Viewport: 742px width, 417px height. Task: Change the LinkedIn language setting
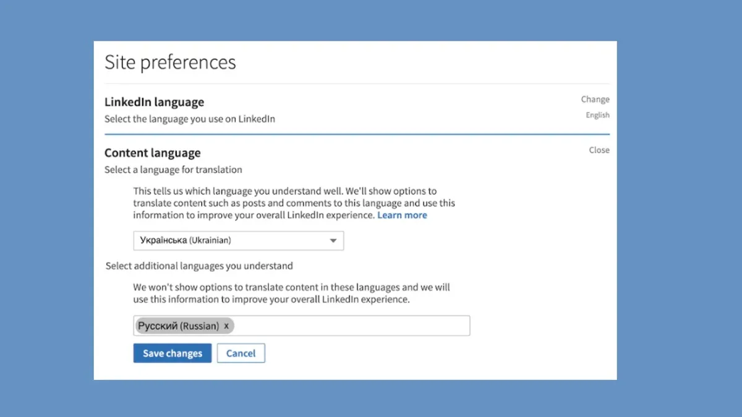pyautogui.click(x=595, y=99)
